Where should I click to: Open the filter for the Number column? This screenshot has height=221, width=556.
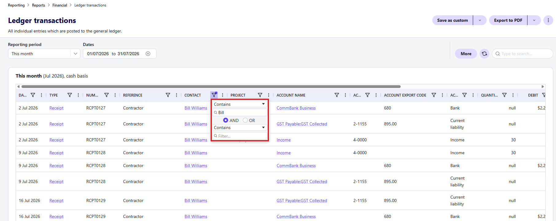coord(107,95)
